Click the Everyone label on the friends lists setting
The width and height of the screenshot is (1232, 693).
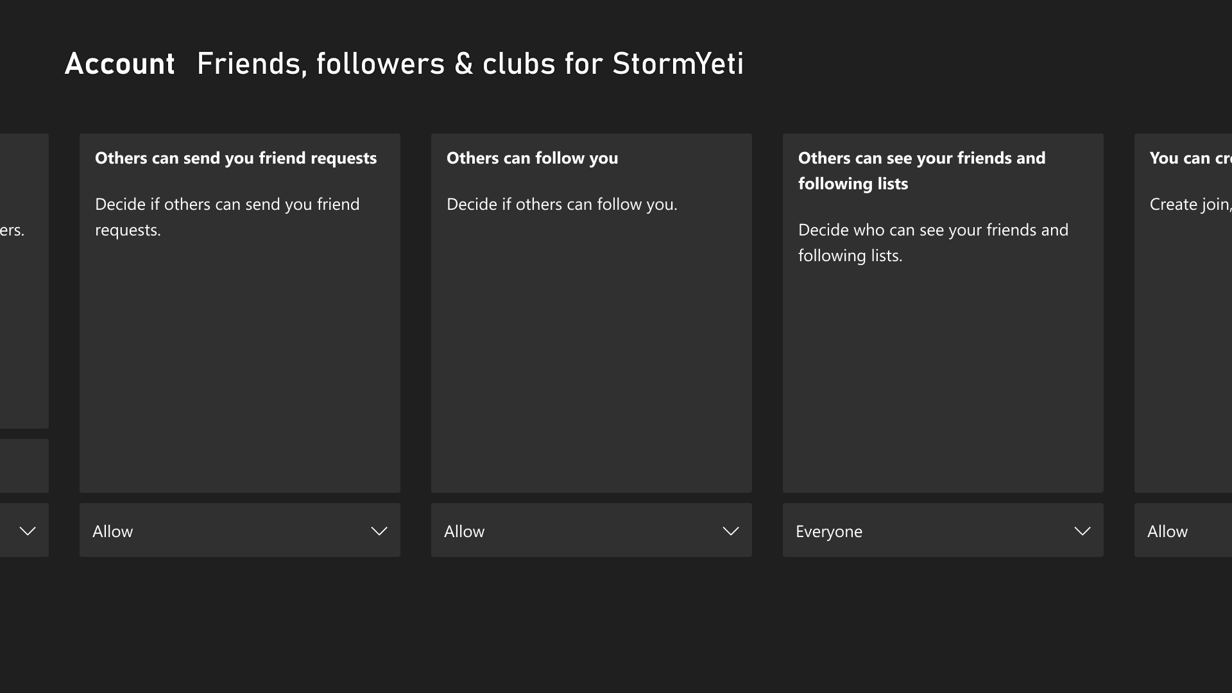(x=829, y=531)
